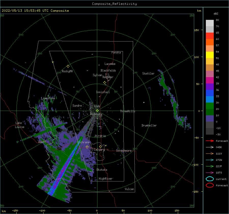Click the Didsbury city label

coord(96,114)
